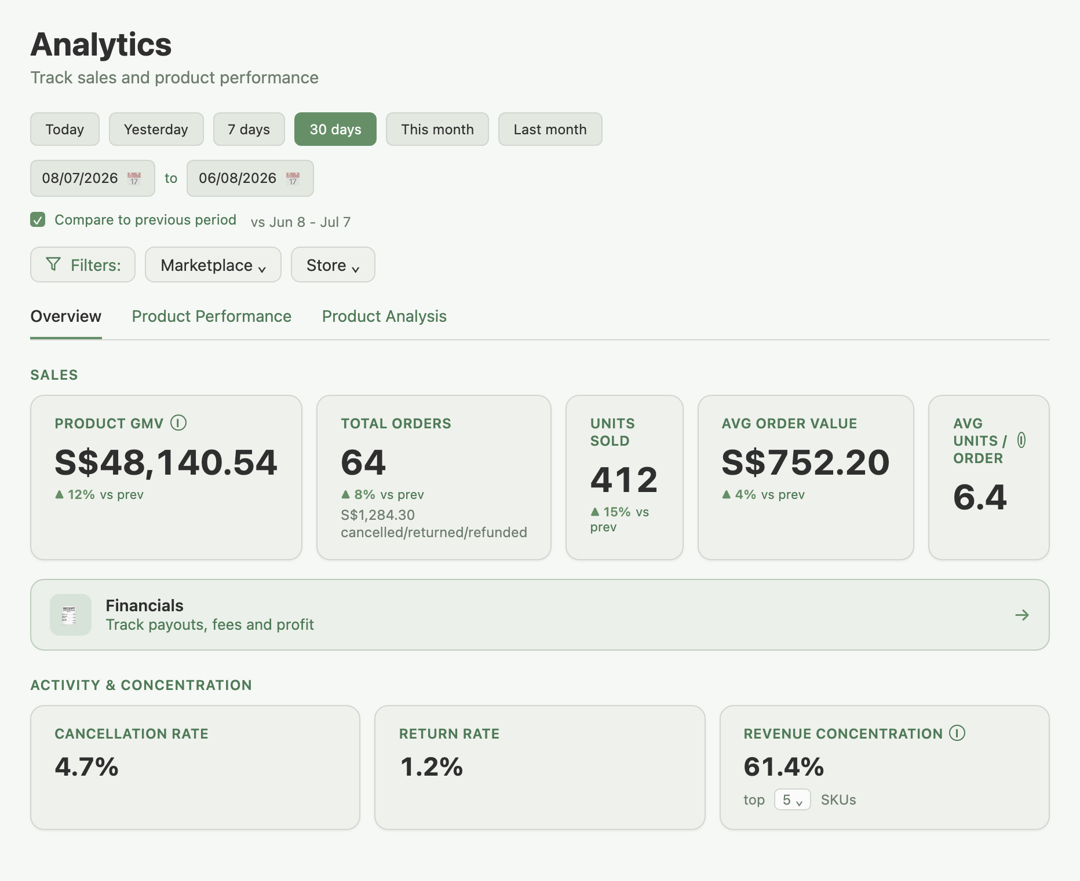
Task: Click the S$48,140.54 GMV value
Action: [166, 462]
